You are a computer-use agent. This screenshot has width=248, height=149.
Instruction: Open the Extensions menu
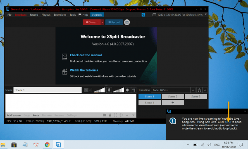(60, 15)
